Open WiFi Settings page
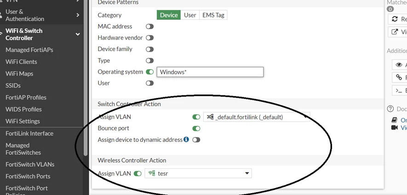 tap(23, 121)
